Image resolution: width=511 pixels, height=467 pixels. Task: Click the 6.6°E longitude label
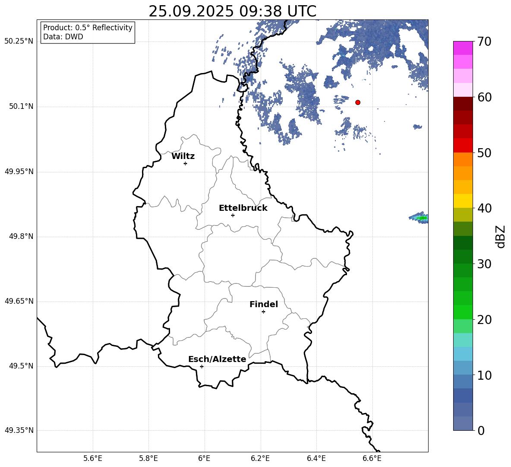(372, 458)
